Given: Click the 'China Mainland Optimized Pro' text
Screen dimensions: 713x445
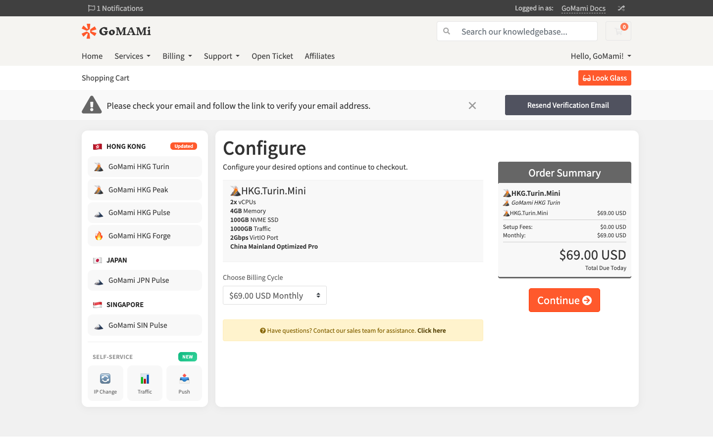Looking at the screenshot, I should [x=274, y=246].
